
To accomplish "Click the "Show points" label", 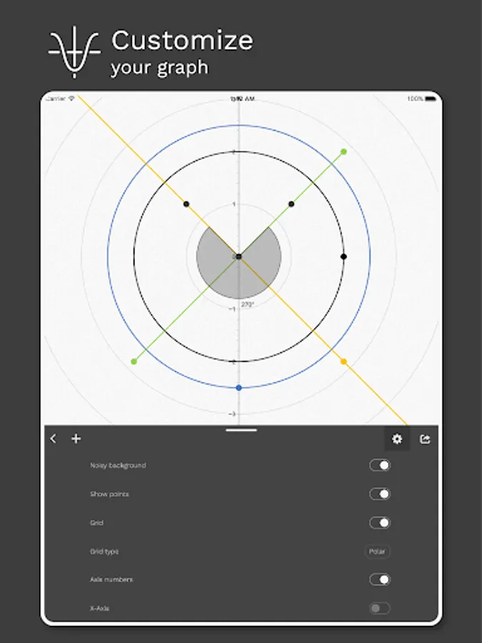I will coord(109,494).
